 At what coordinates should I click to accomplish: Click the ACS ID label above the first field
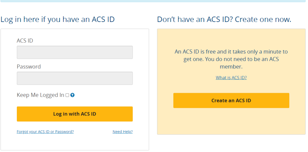25,41
